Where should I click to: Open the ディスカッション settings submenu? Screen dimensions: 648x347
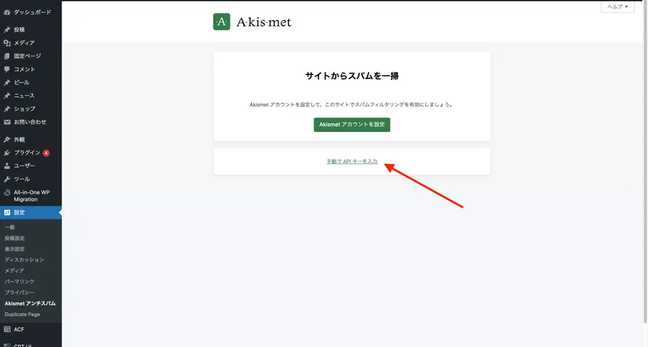24,260
